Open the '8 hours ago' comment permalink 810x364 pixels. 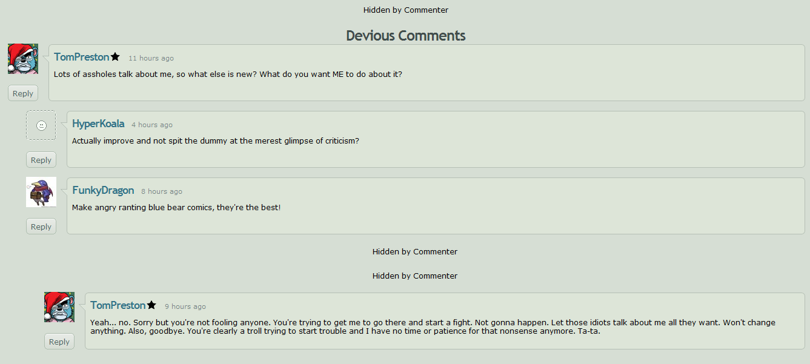[x=162, y=191]
